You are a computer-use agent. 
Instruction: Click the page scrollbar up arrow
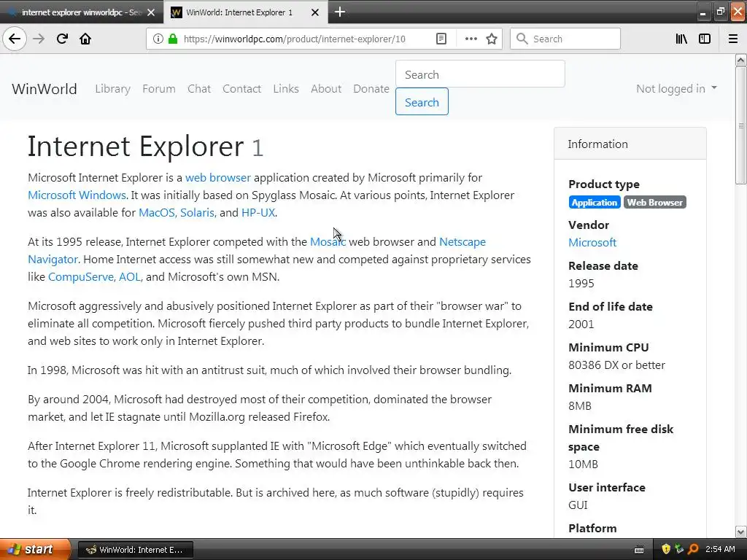click(x=740, y=60)
